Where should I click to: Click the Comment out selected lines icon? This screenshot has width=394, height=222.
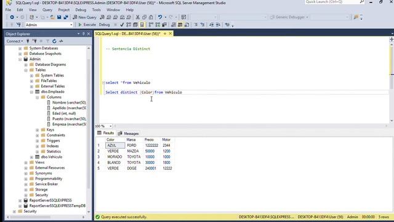(196, 25)
